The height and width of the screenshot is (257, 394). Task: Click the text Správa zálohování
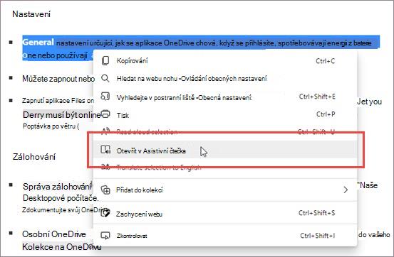[x=57, y=187]
